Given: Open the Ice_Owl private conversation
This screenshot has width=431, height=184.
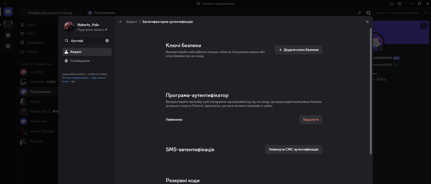Looking at the screenshot, I should (38, 72).
